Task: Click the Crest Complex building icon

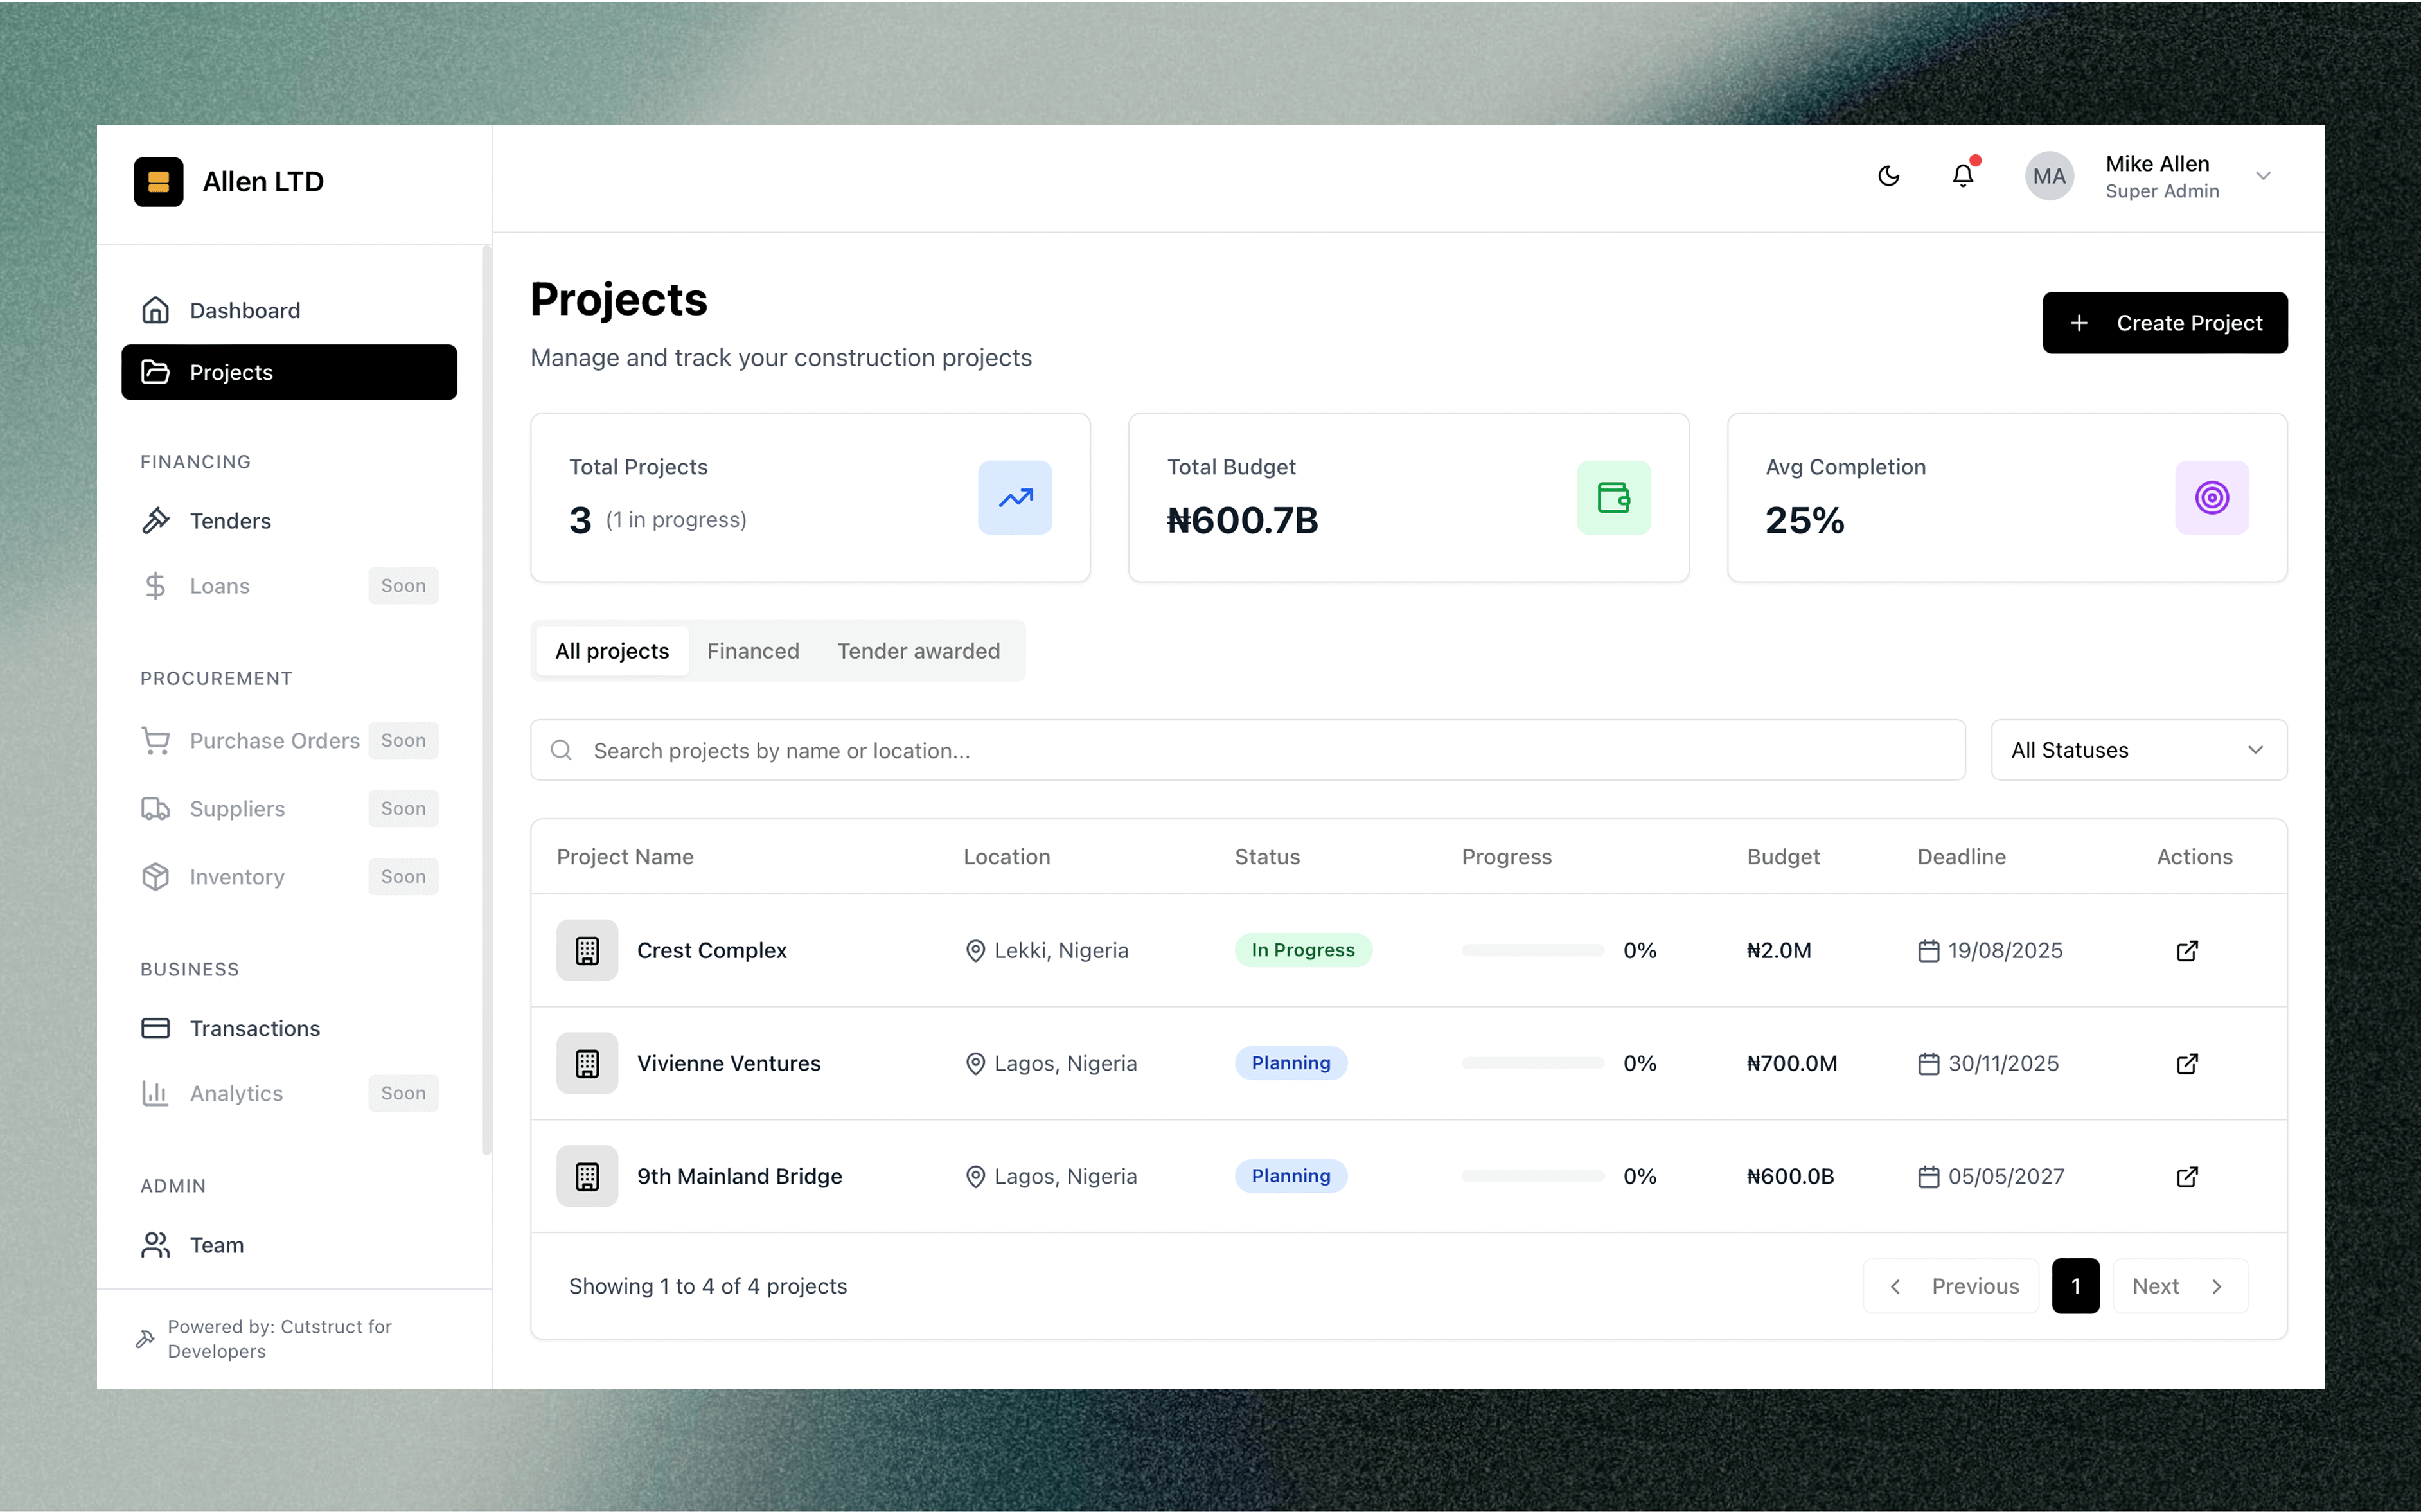Action: [588, 950]
